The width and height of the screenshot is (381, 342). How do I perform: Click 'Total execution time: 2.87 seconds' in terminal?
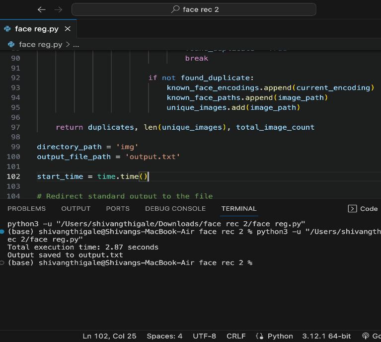tap(83, 247)
